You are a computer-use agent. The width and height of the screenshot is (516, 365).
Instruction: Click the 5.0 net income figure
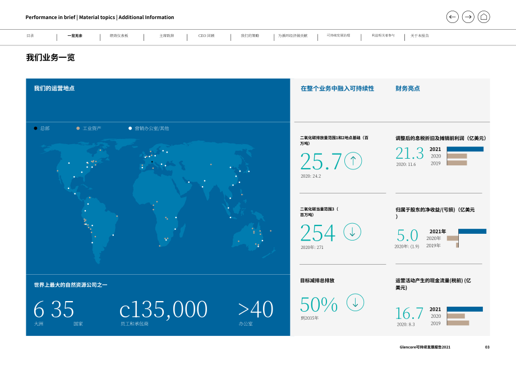point(407,235)
